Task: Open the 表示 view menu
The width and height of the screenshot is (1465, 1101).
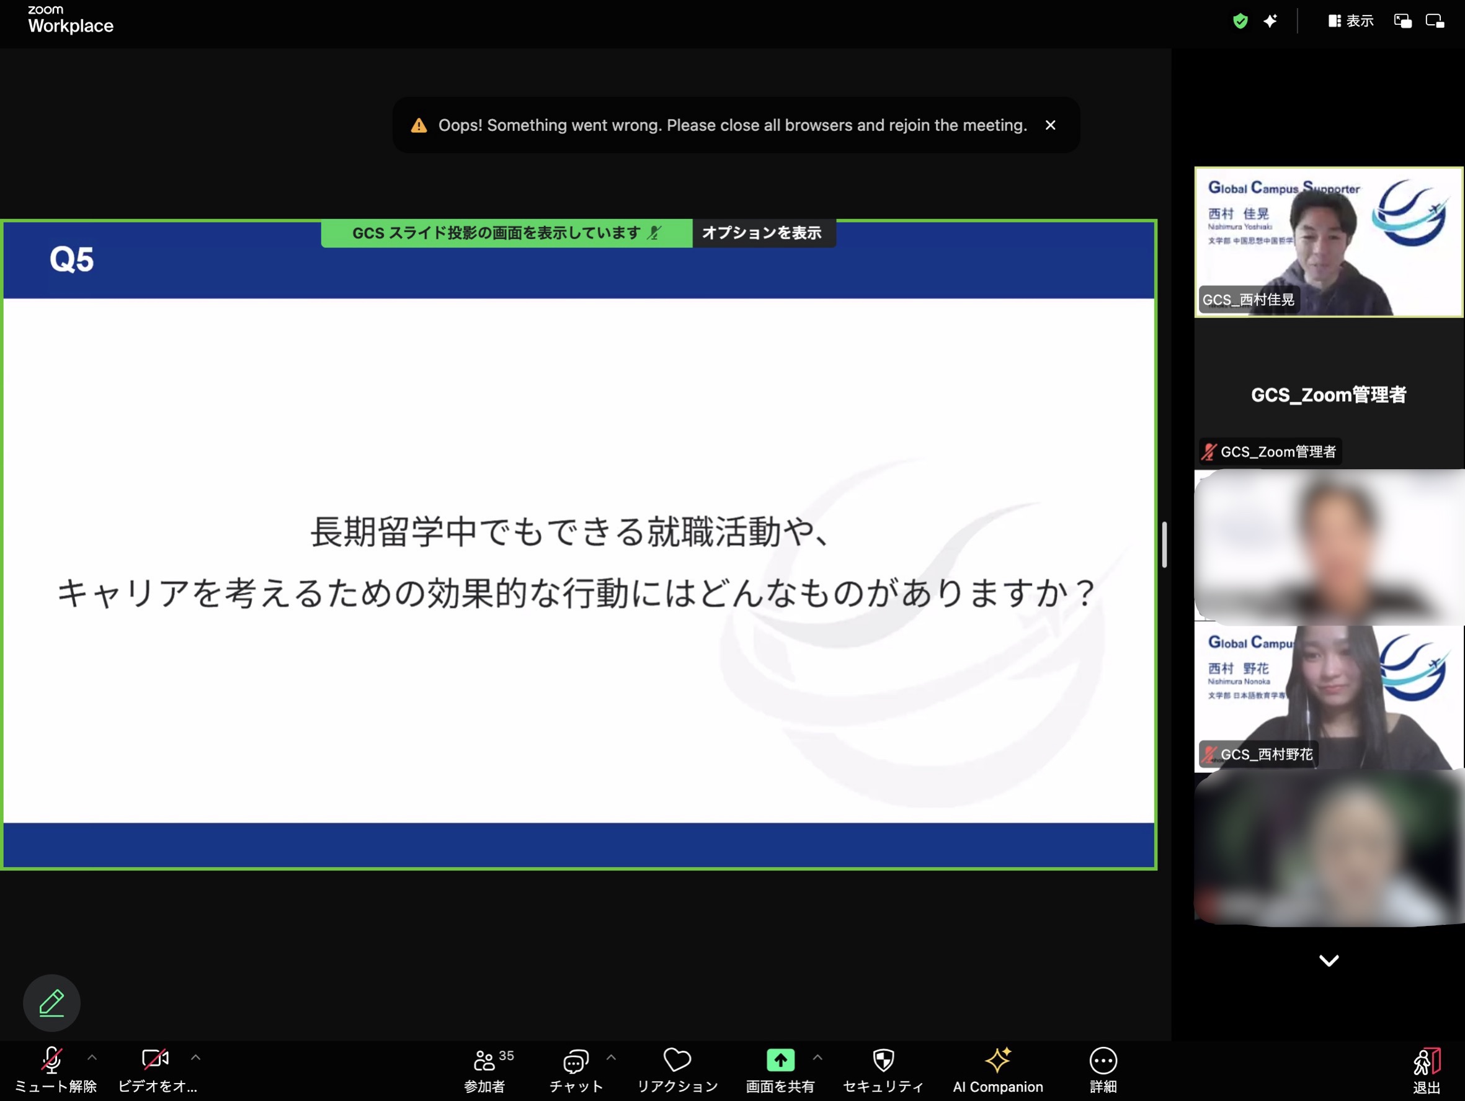Action: (x=1351, y=21)
